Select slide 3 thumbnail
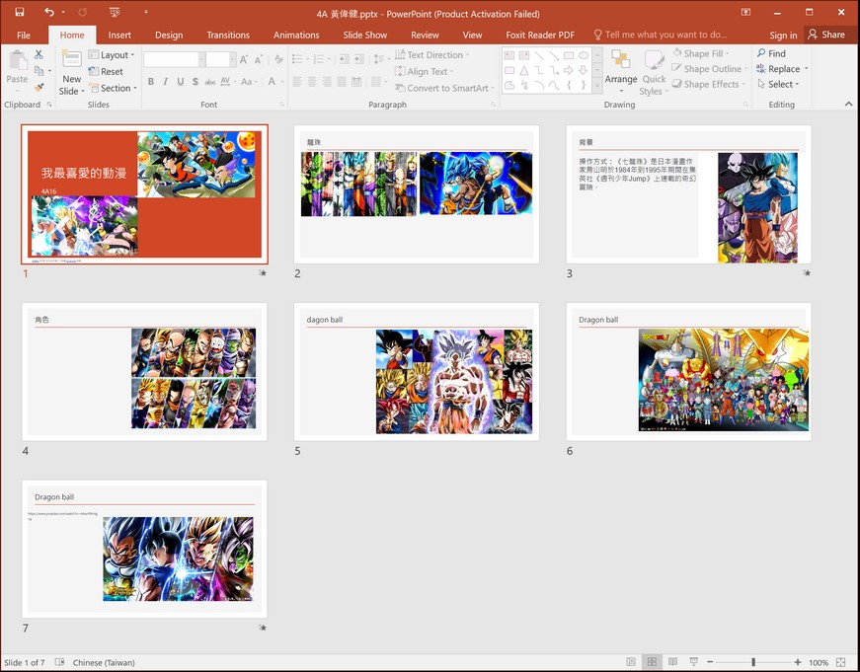The image size is (860, 672). [x=689, y=194]
